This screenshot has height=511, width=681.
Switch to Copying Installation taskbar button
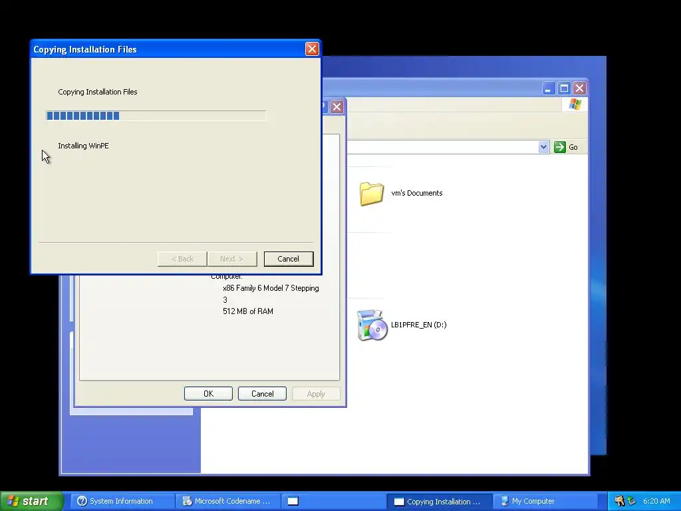(439, 502)
